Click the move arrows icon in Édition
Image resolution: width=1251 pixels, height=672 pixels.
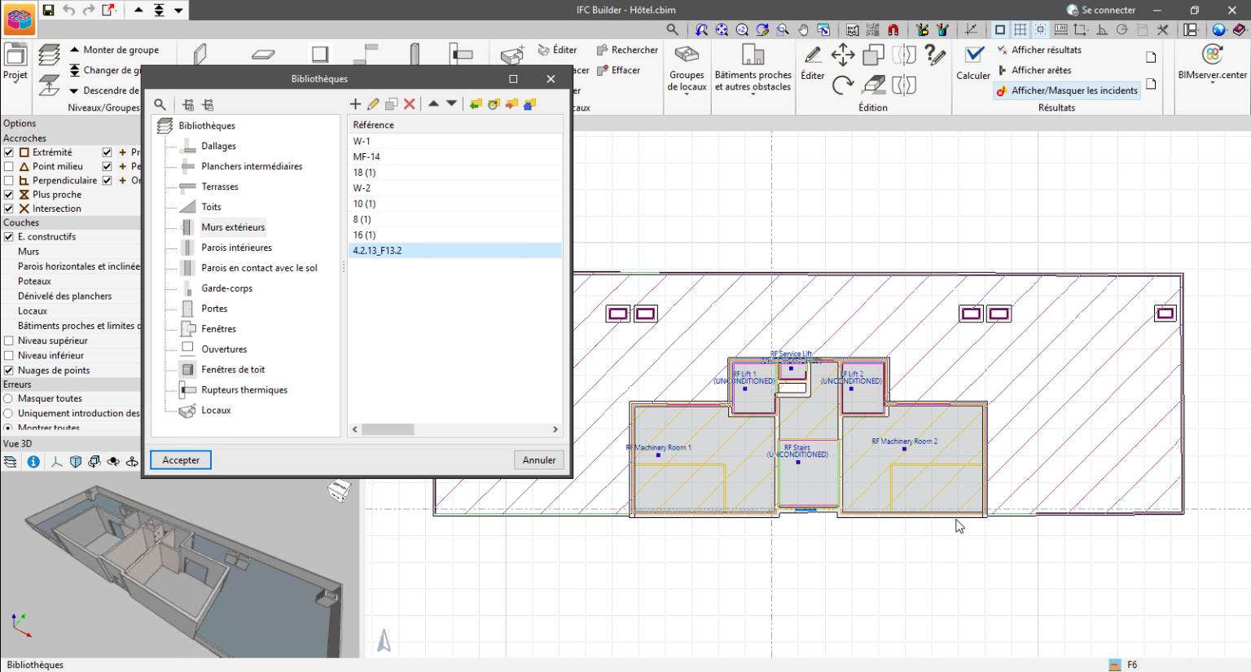842,55
